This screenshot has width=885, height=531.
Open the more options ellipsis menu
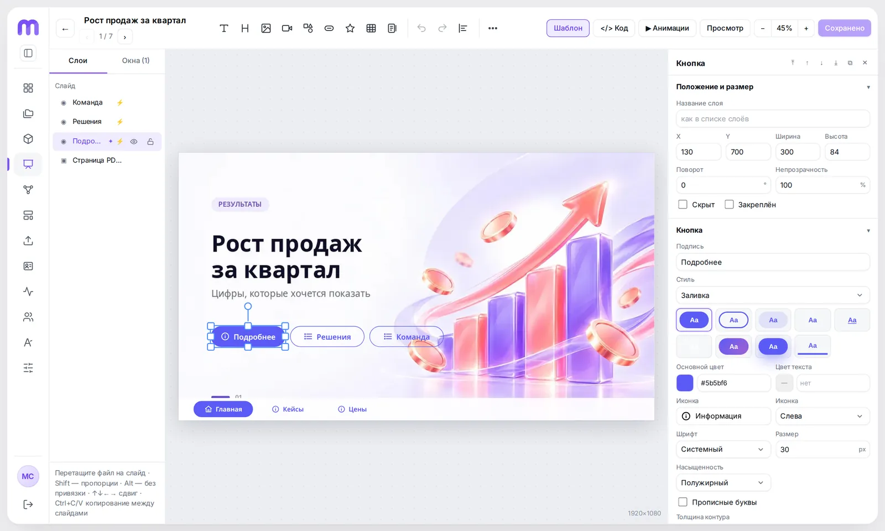point(493,28)
